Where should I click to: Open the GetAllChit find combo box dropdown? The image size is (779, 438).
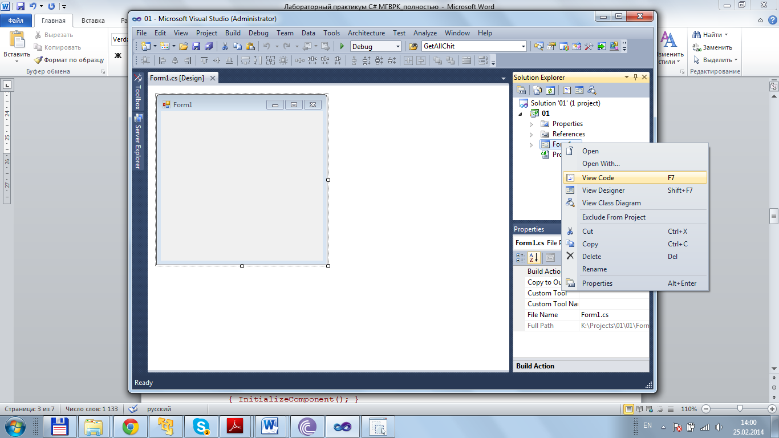[523, 47]
